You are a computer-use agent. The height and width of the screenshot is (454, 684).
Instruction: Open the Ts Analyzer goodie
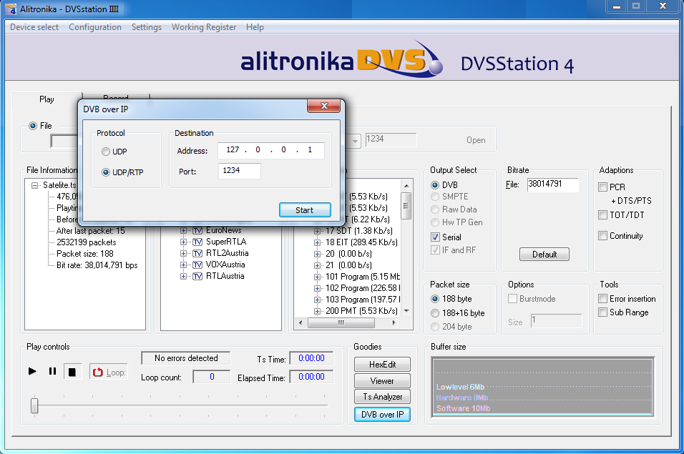pos(382,397)
